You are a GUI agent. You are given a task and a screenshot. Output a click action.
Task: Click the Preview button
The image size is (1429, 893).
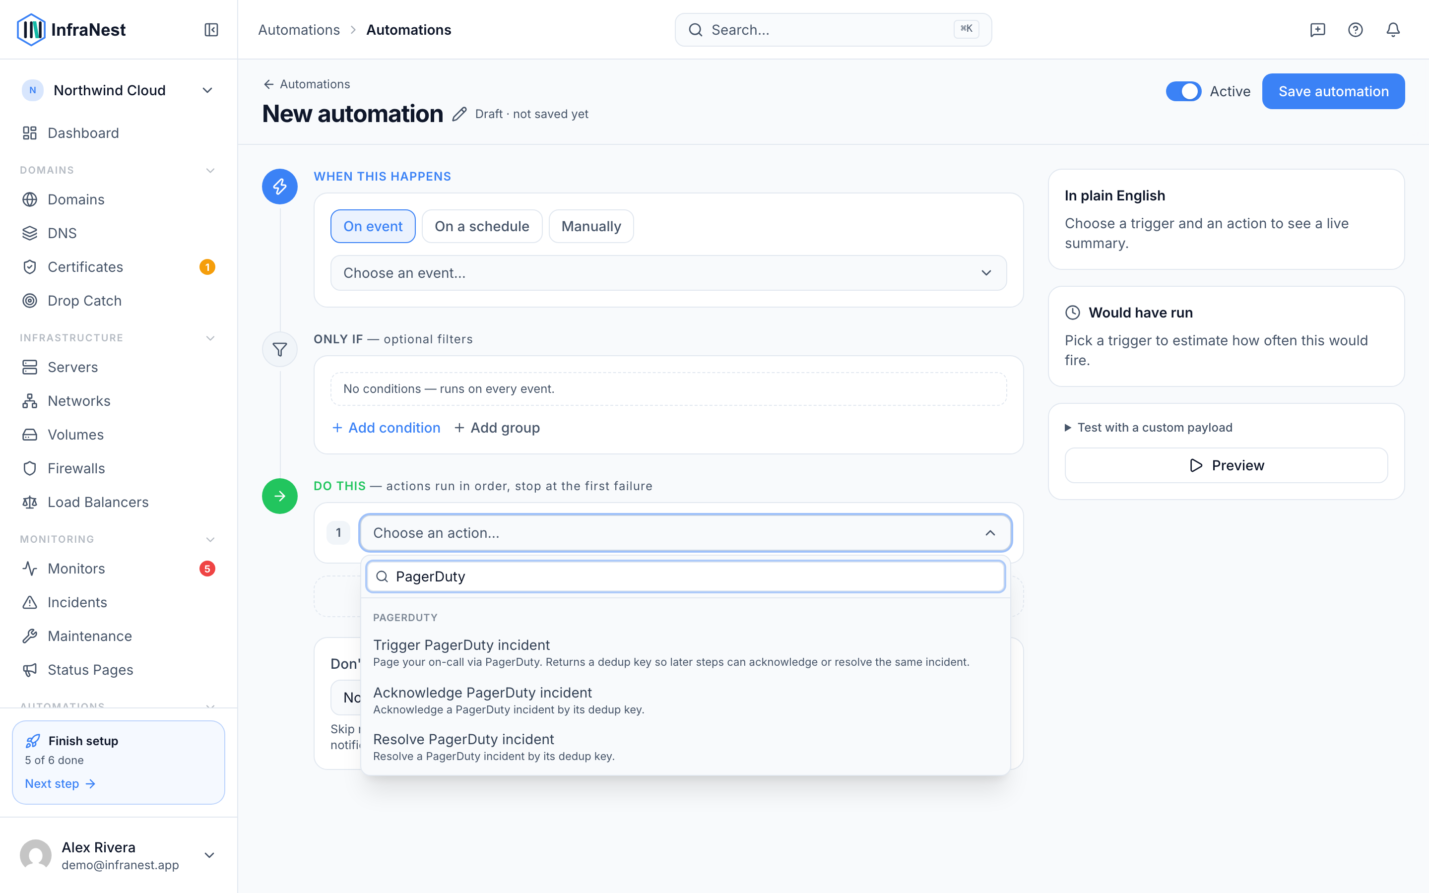click(x=1226, y=465)
